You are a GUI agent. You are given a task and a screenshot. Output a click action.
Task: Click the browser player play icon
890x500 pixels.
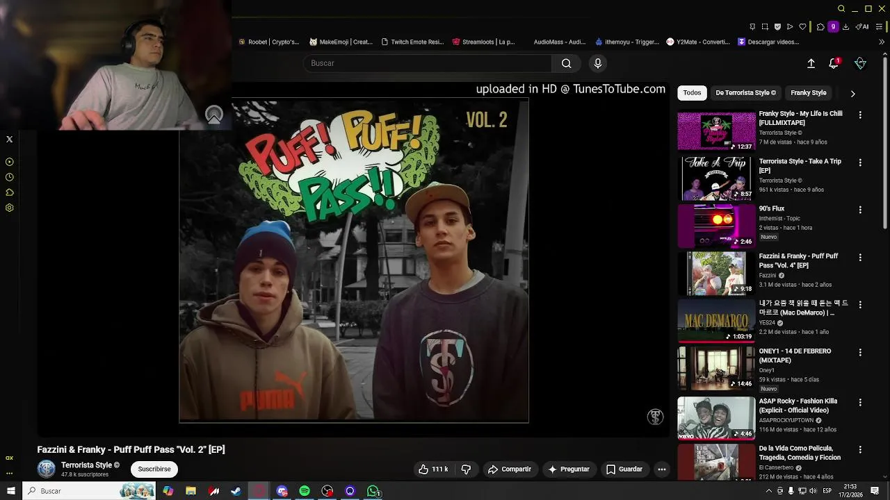[790, 27]
